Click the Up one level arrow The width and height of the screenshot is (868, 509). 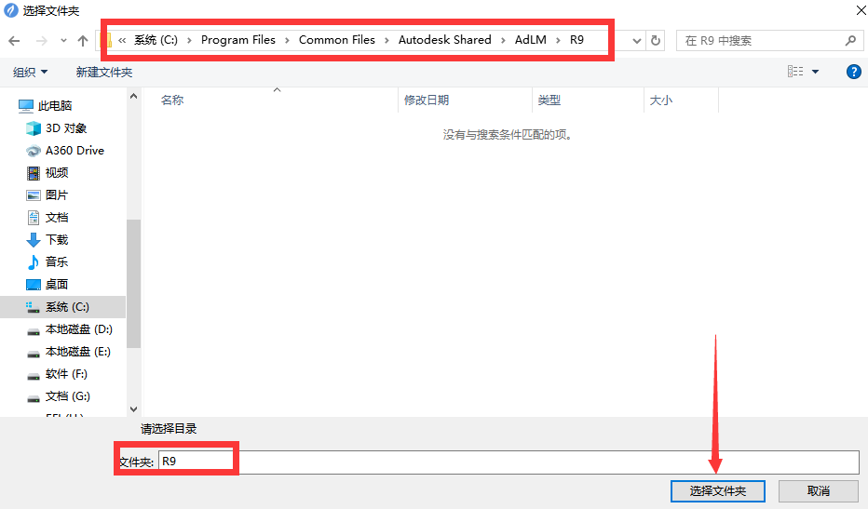(83, 41)
